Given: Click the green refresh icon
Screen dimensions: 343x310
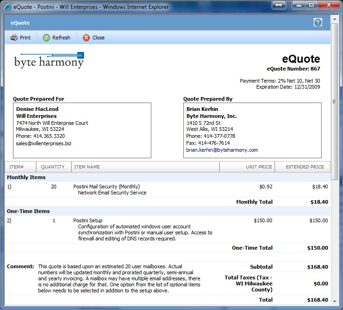Looking at the screenshot, I should (46, 38).
